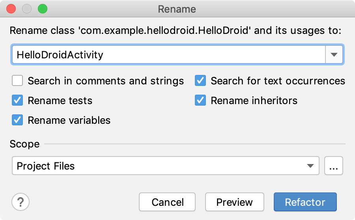Viewport: 355px width, 220px height.
Task: Click the yellow minimize window button
Action: [x=27, y=9]
